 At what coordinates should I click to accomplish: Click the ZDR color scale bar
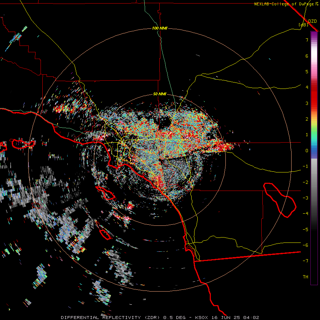click(314, 158)
